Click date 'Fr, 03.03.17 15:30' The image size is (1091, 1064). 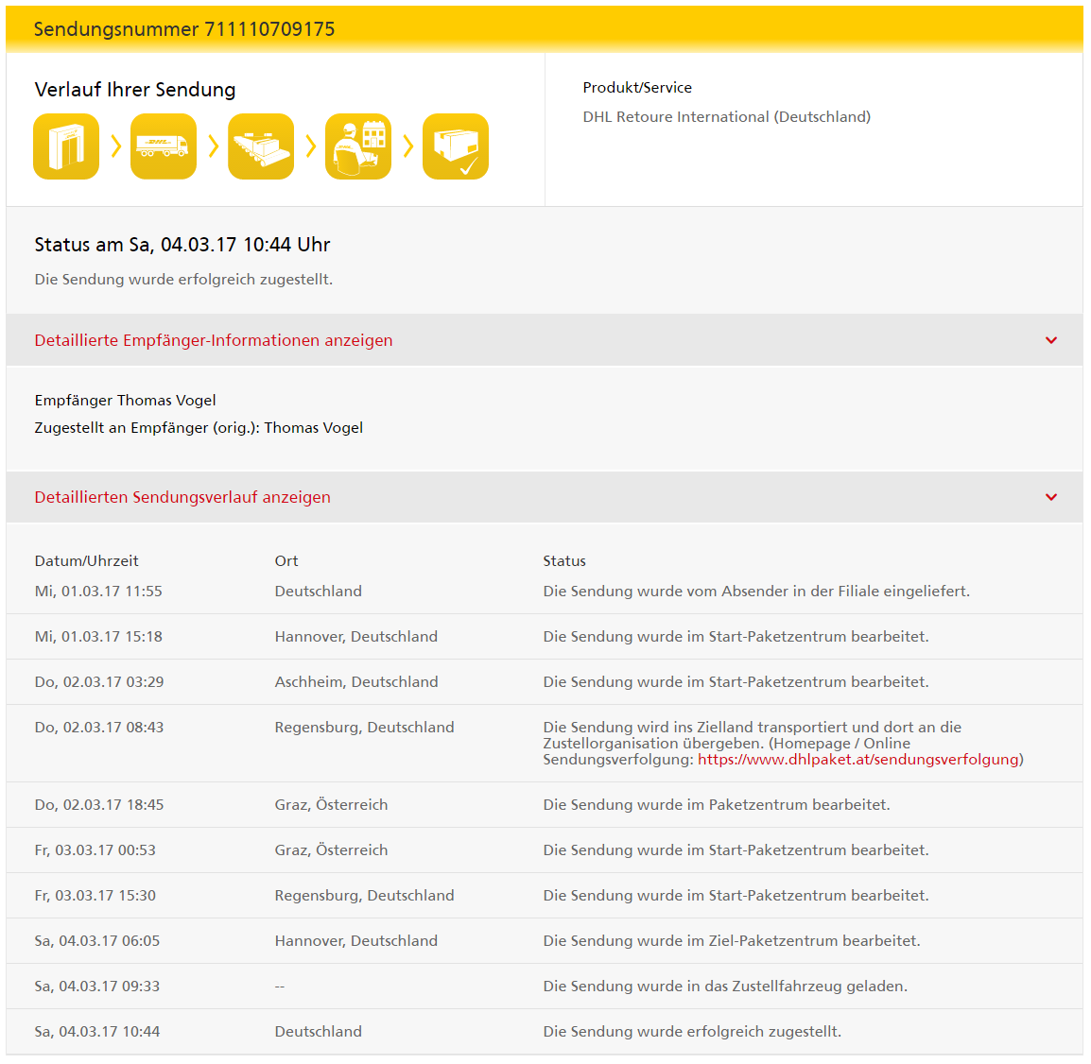95,895
